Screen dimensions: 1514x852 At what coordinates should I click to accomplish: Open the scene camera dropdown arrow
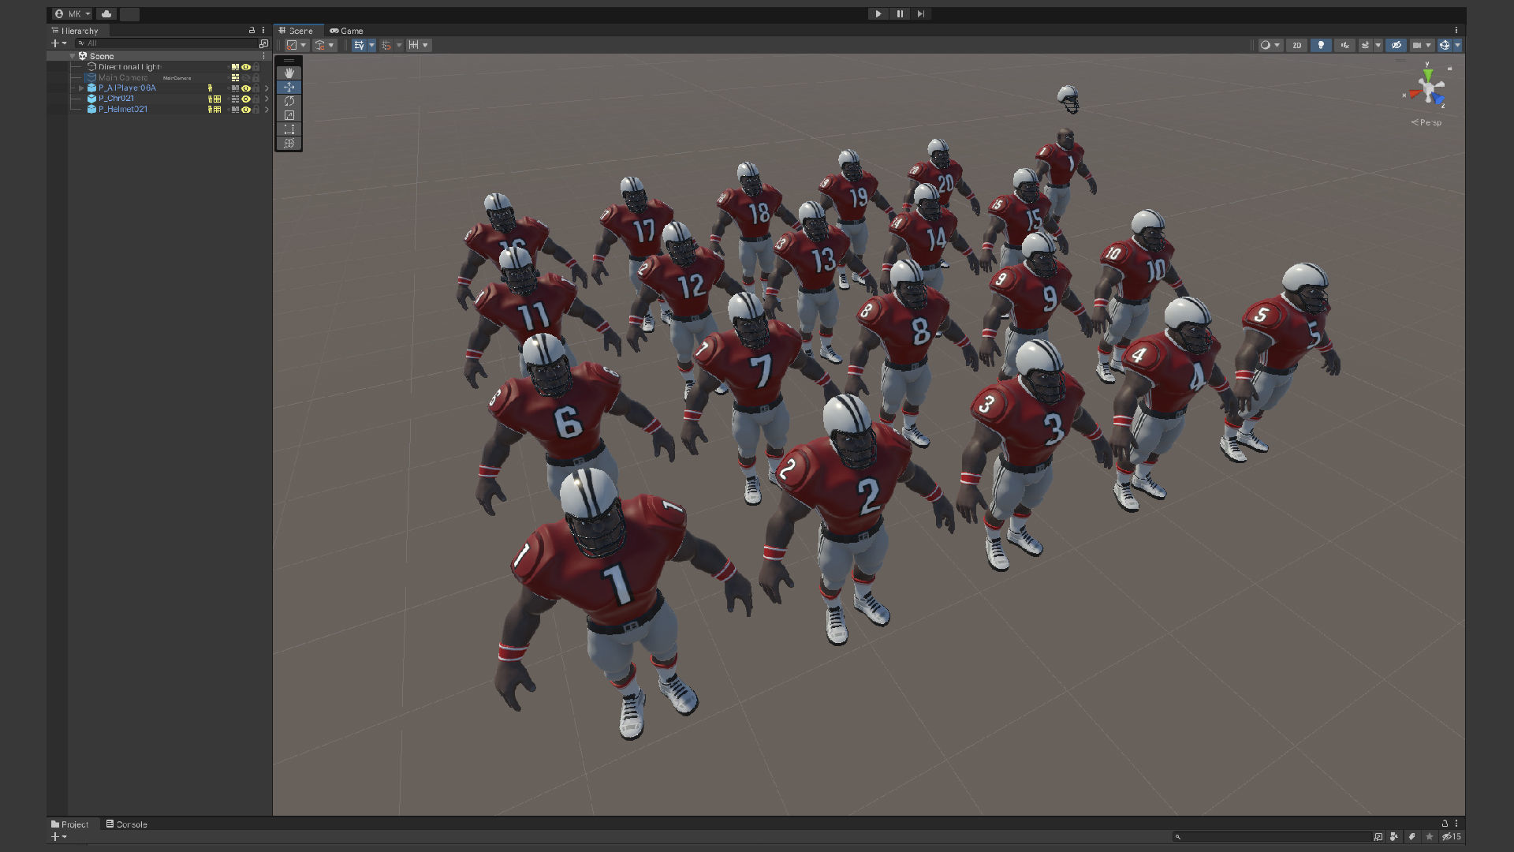[1428, 45]
